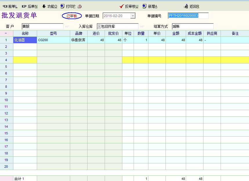This screenshot has height=181, width=249.
Task: Click the 反审核U un-approve button
Action: pyautogui.click(x=129, y=6)
